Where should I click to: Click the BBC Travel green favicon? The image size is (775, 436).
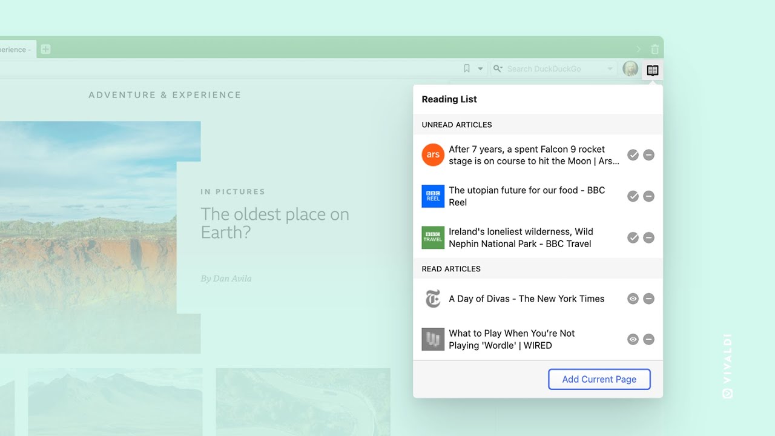[433, 237]
